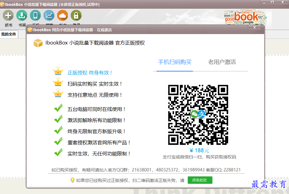Click the ¥ 188元 price text
This screenshot has height=194, width=289.
[x=199, y=150]
